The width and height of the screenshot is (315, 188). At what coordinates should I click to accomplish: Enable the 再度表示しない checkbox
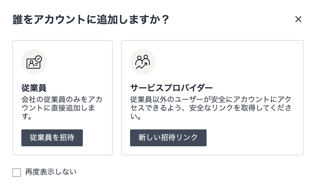(17, 173)
